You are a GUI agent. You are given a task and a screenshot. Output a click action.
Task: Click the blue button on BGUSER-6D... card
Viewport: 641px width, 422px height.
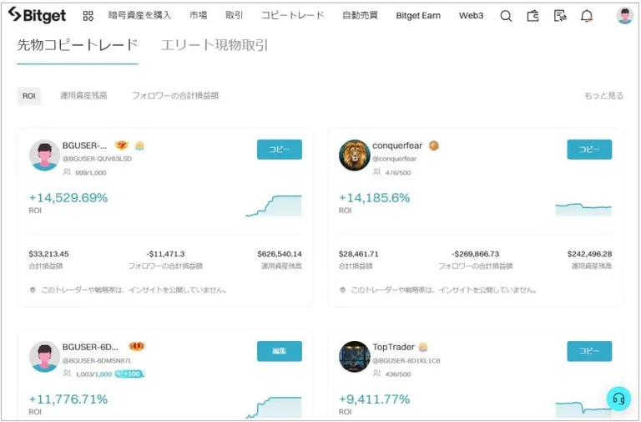pos(280,351)
